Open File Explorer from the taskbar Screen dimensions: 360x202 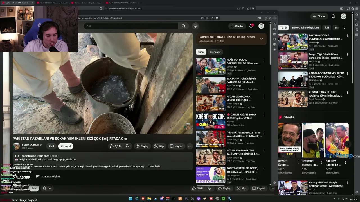point(149,199)
